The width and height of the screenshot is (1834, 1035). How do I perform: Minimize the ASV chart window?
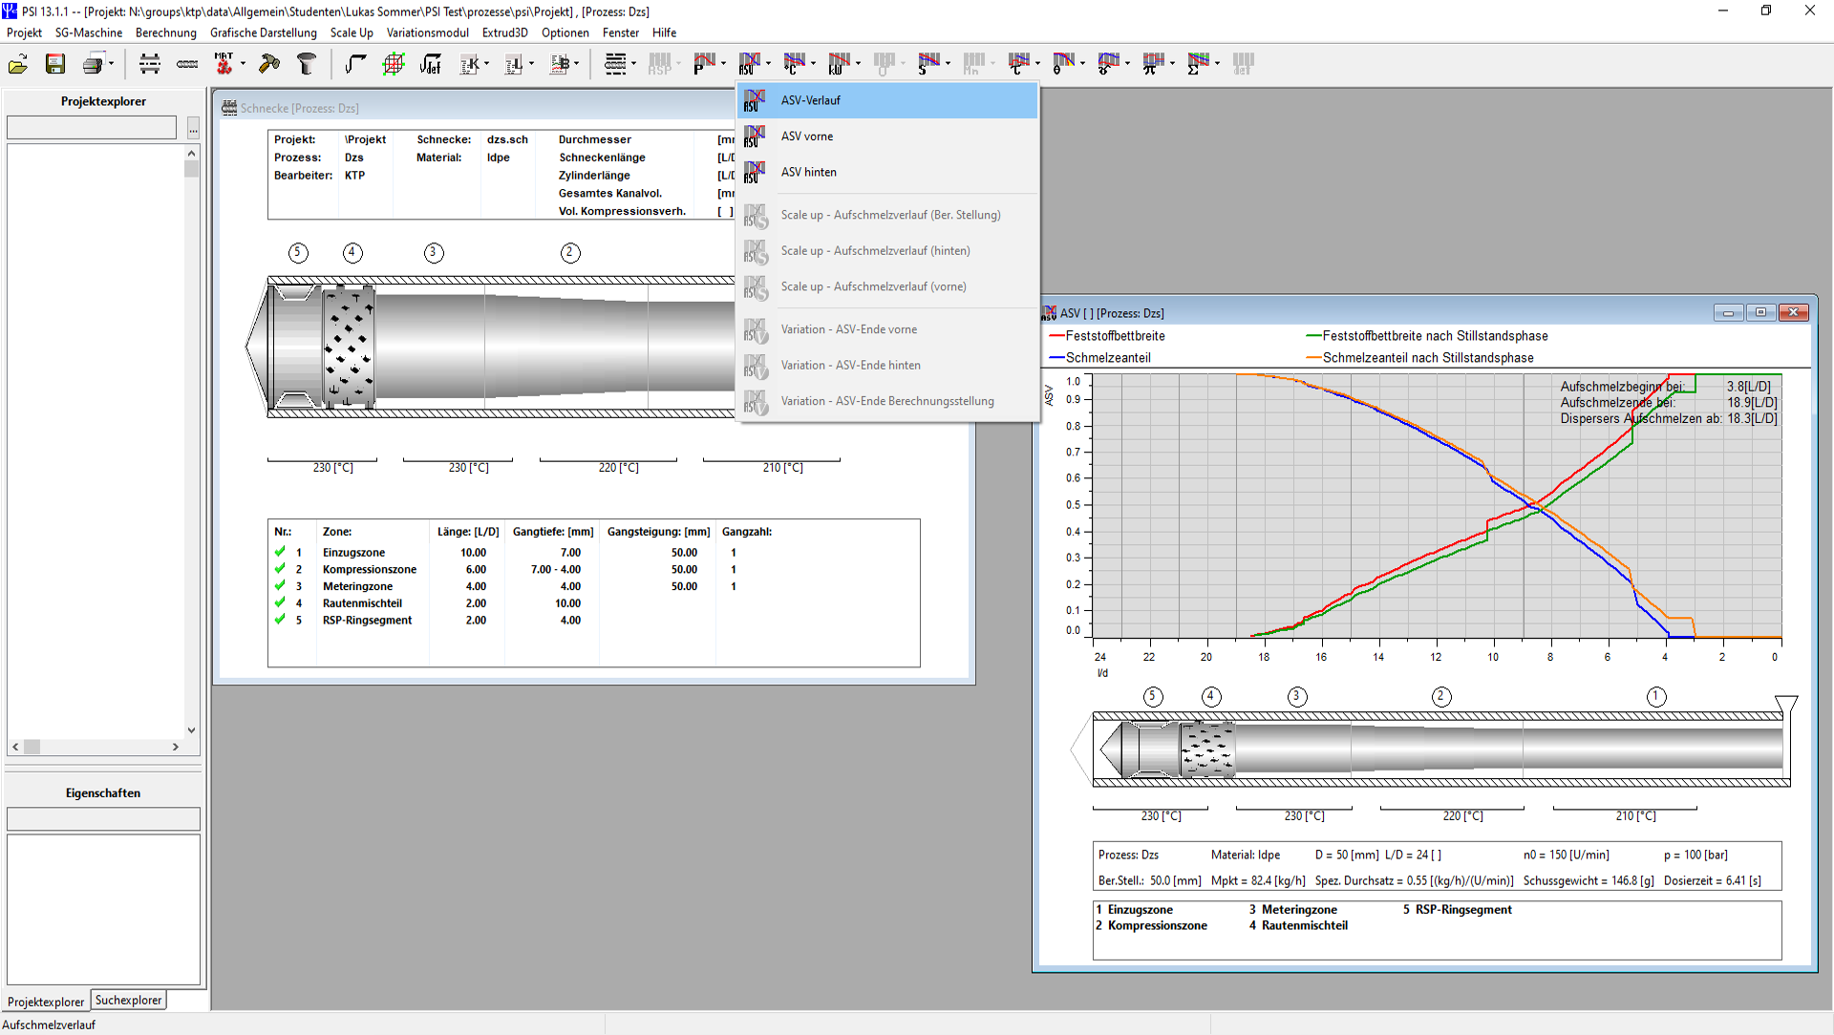point(1728,312)
